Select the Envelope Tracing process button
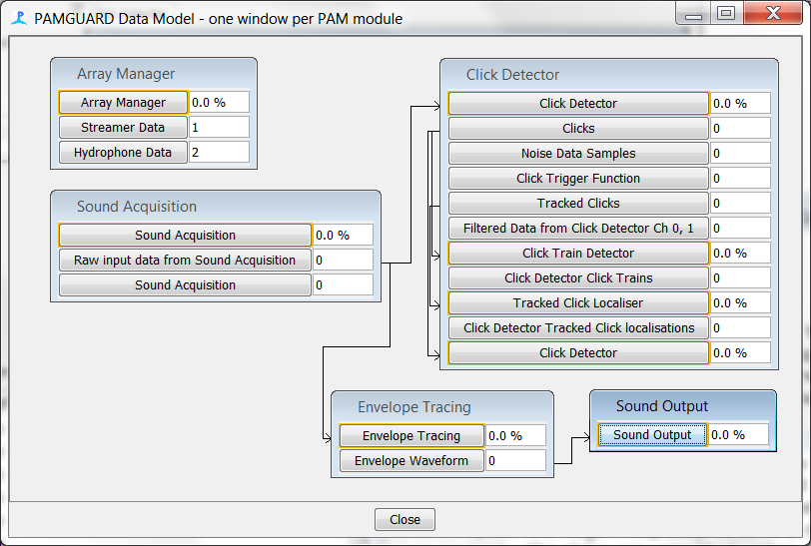Viewport: 811px width, 546px height. 411,435
